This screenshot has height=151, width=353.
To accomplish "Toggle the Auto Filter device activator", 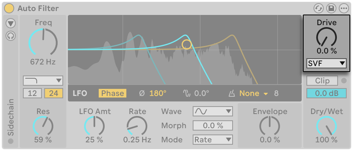I will click(9, 8).
